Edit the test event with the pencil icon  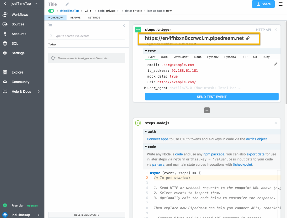[276, 64]
